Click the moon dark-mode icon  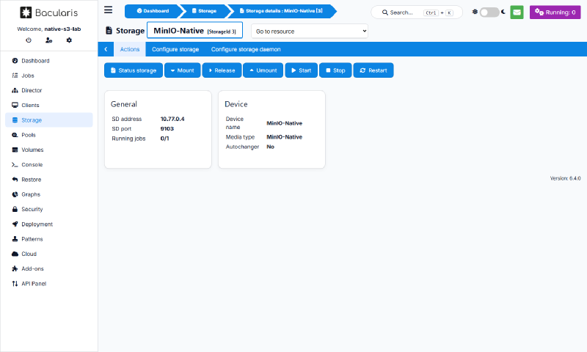(503, 12)
